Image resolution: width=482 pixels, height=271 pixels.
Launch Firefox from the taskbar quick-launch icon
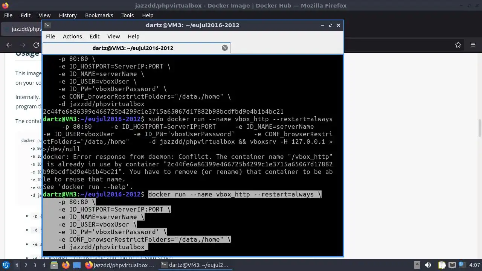(x=66, y=265)
